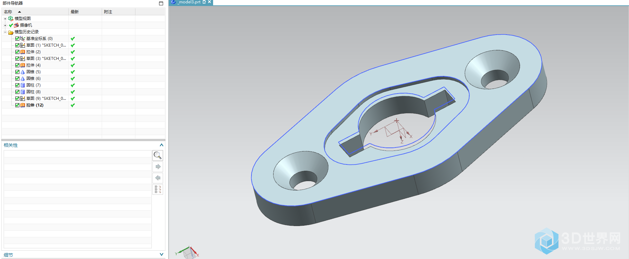Select the 草图 (9) "SKETCH_0..." row
629x259 pixels.
click(x=46, y=99)
